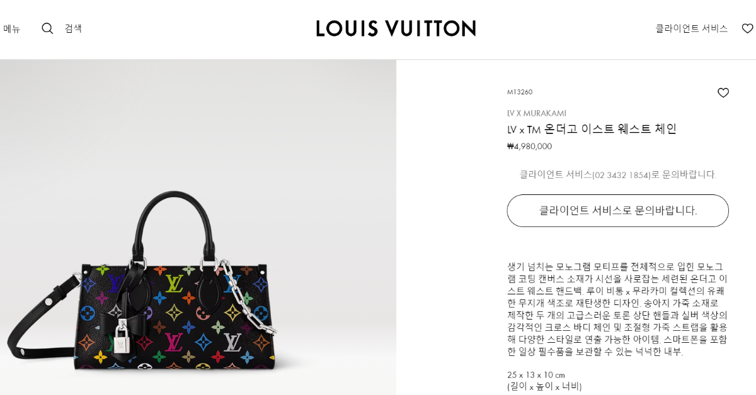This screenshot has height=395, width=756.
Task: Click the ₩4,980,000 price text
Action: [529, 146]
